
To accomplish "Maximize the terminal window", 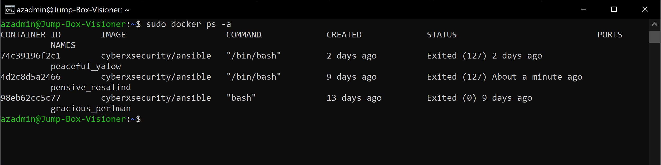I will tap(614, 9).
